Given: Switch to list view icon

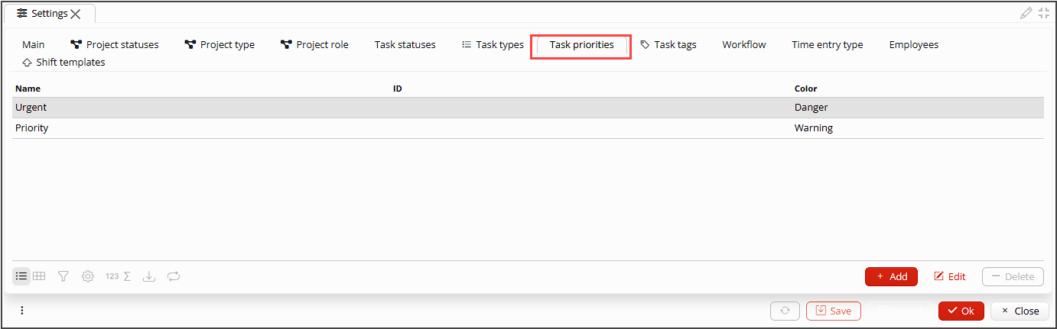Looking at the screenshot, I should [x=21, y=276].
